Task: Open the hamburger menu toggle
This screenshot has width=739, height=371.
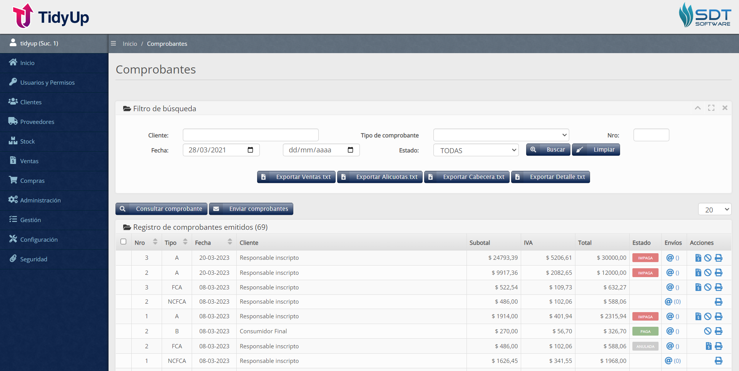Action: [x=113, y=43]
